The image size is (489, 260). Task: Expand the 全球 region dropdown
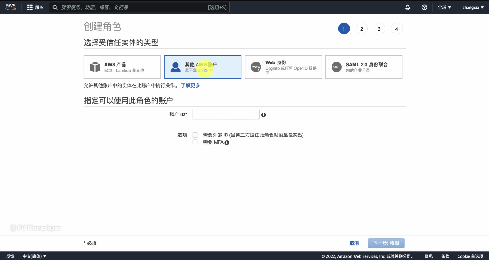point(445,7)
